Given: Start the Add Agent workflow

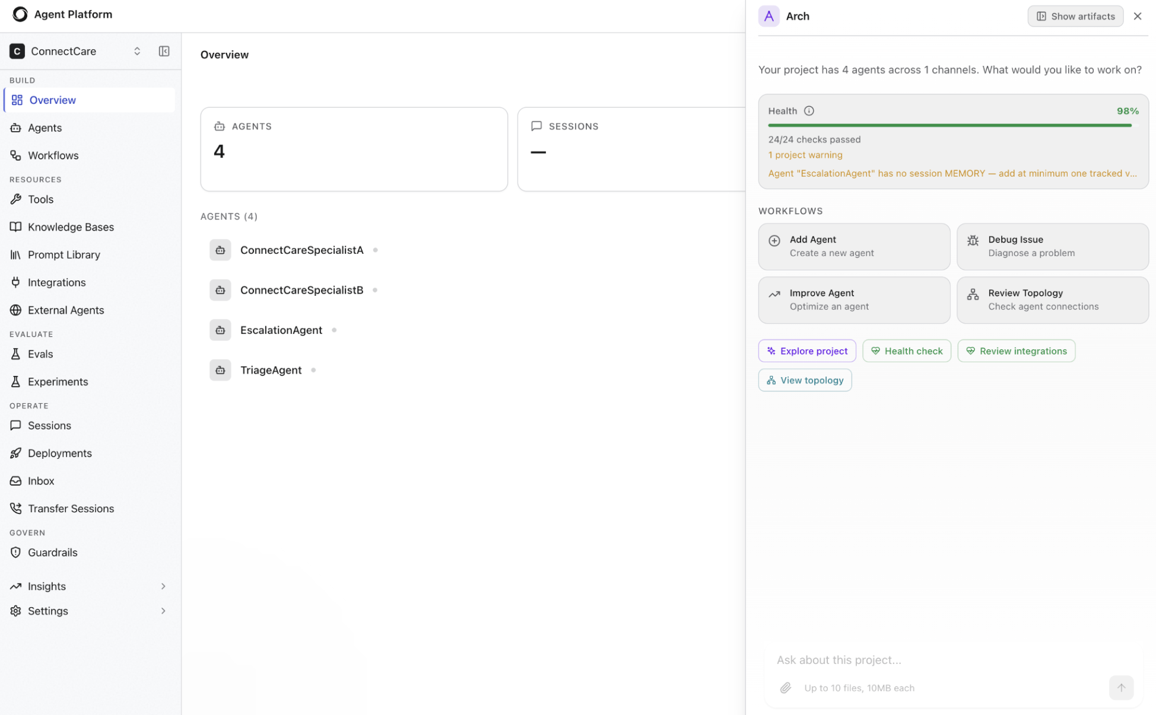Looking at the screenshot, I should (854, 247).
